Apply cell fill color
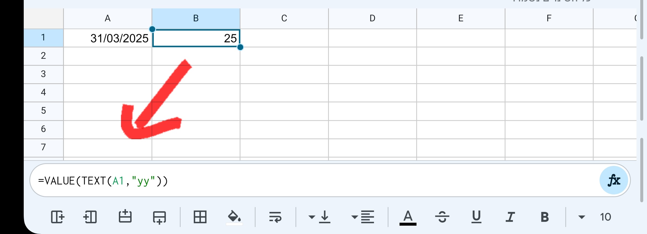647x234 pixels. coord(234,217)
